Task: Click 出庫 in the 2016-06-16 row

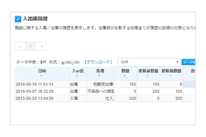Action: (74, 84)
